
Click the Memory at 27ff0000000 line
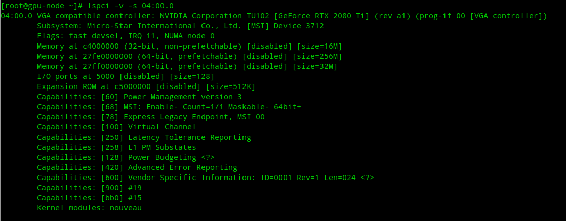(x=187, y=66)
